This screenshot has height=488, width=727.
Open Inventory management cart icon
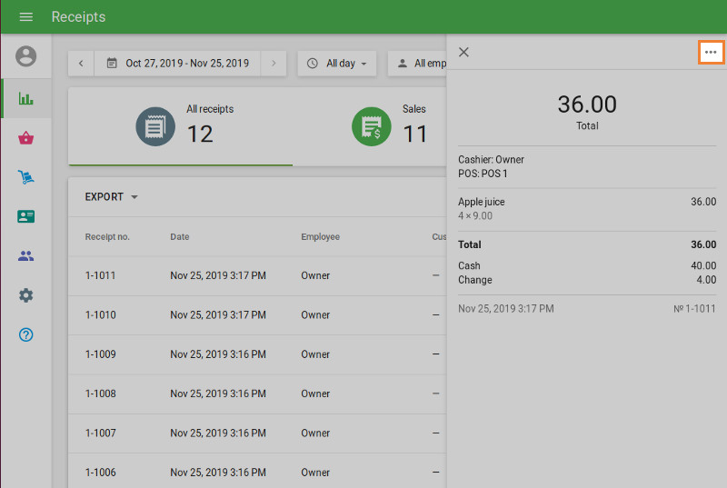(26, 177)
